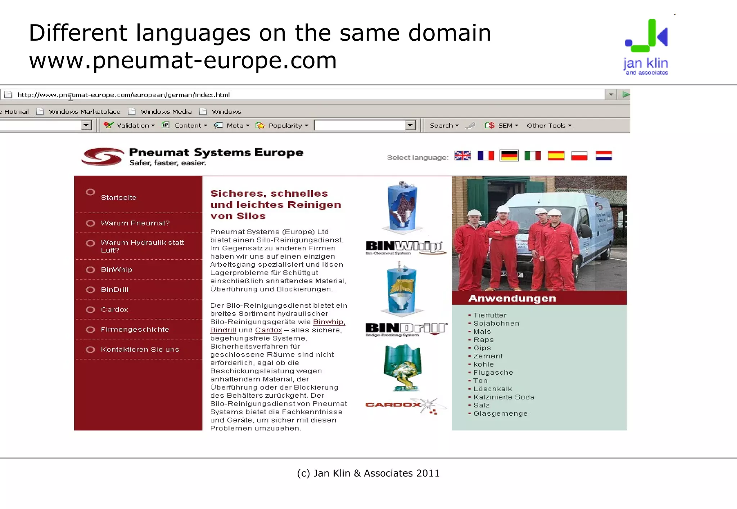Click Kalzinierte Soda list entry

pyautogui.click(x=504, y=397)
